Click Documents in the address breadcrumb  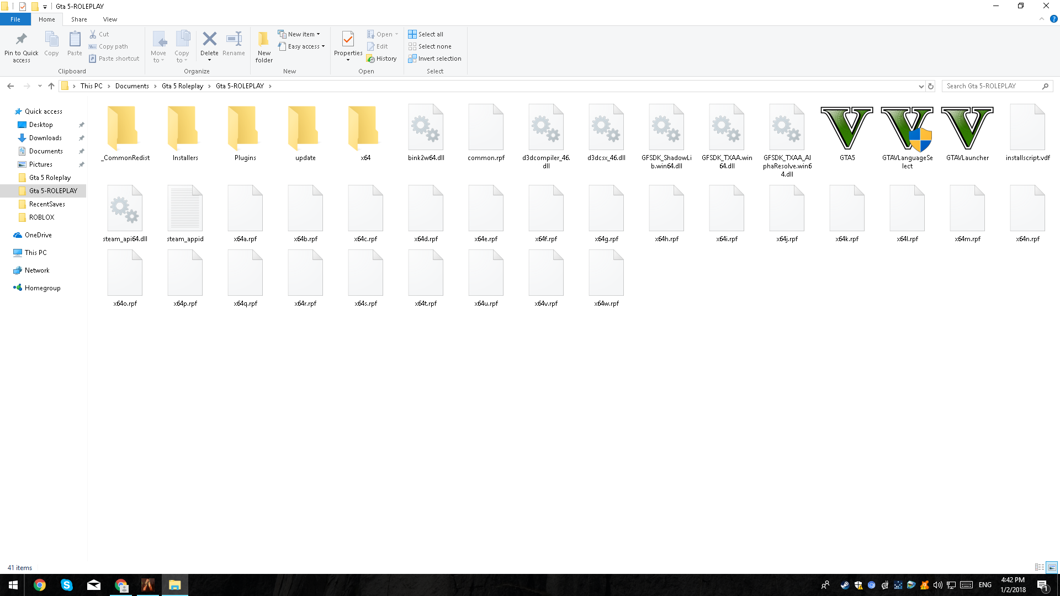coord(132,86)
